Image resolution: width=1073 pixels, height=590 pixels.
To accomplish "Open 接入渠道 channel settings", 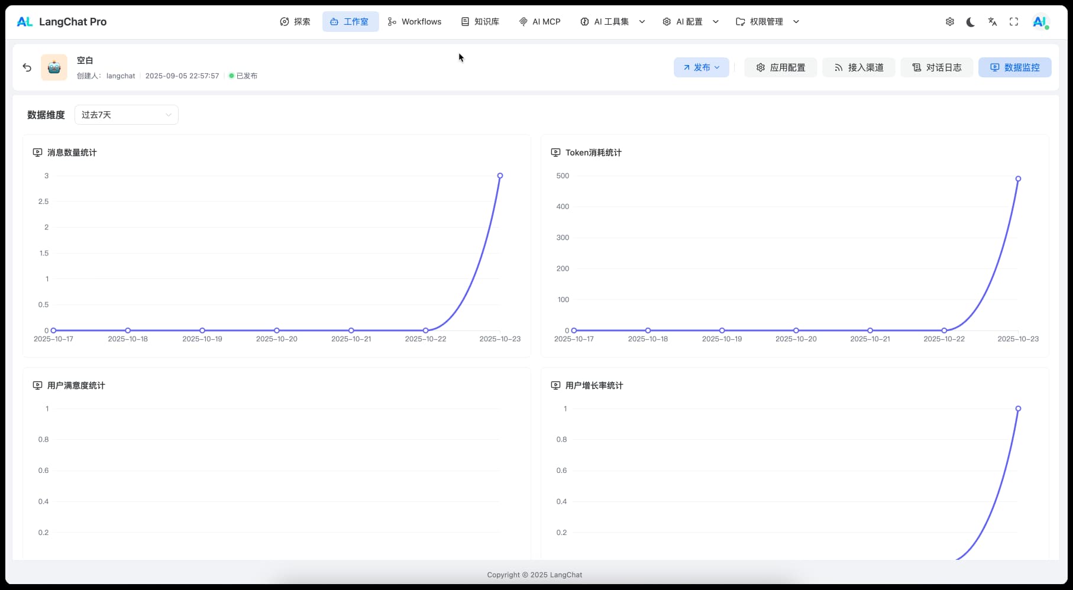I will pos(858,67).
